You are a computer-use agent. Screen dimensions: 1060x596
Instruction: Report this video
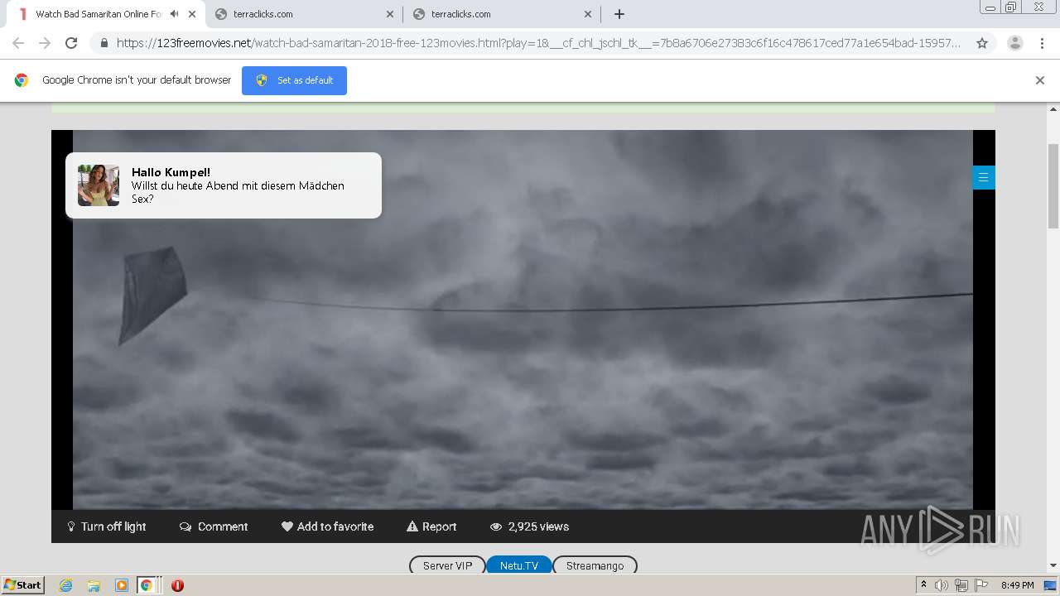(x=431, y=526)
